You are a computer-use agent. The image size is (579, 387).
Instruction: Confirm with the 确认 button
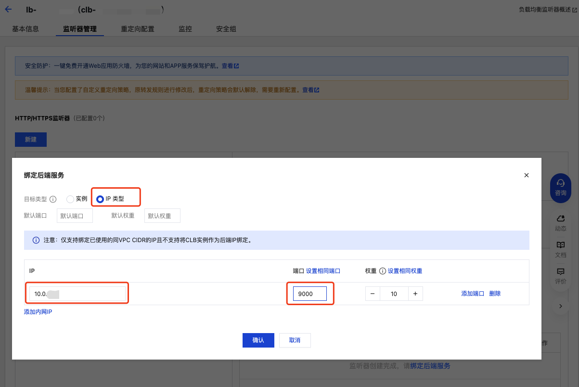coord(258,340)
